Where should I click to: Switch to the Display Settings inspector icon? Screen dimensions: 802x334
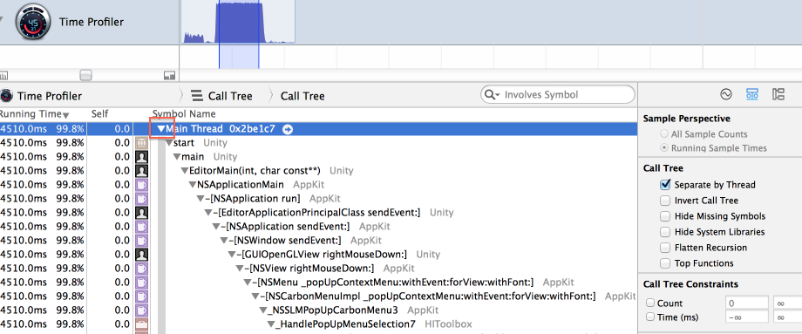coord(751,94)
